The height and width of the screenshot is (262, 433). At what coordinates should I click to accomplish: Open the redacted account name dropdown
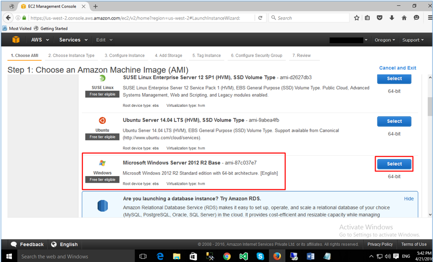(349, 40)
